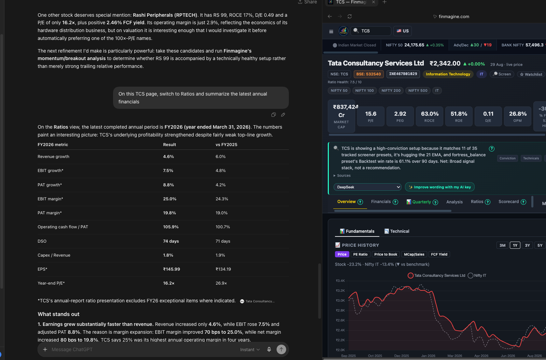Select the Price to Book chart metric

coord(386,254)
